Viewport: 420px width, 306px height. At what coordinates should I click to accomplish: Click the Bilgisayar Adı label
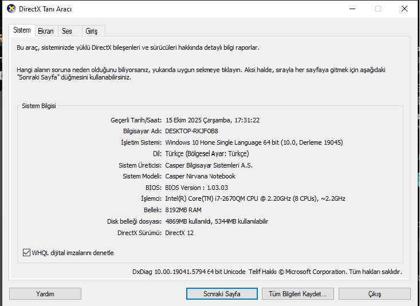click(x=142, y=131)
